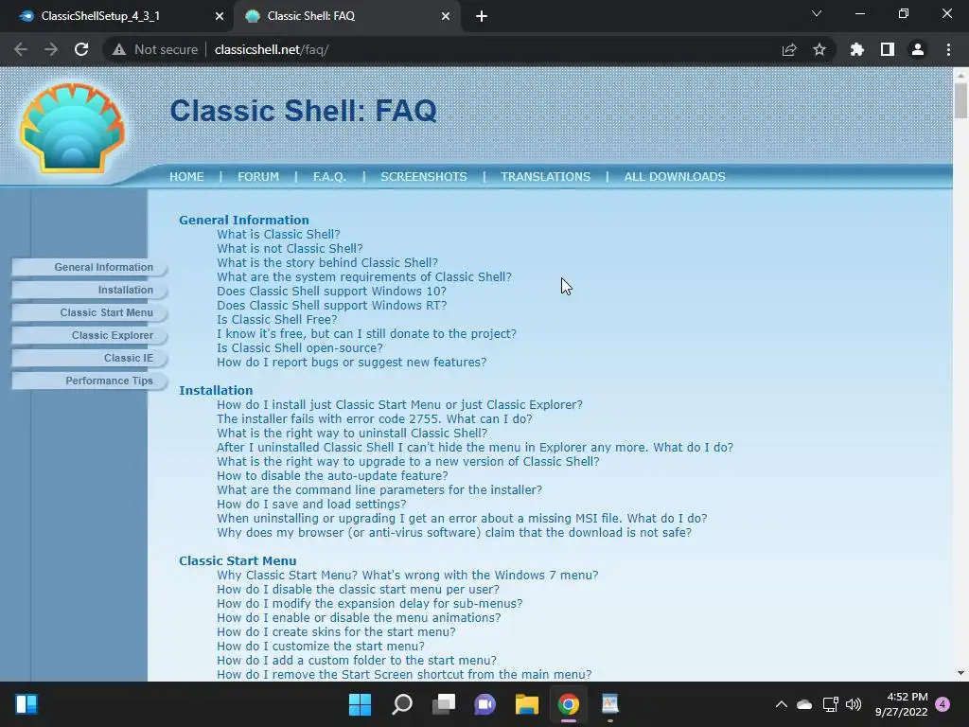The height and width of the screenshot is (727, 969).
Task: Open the notification count badge
Action: (x=943, y=704)
